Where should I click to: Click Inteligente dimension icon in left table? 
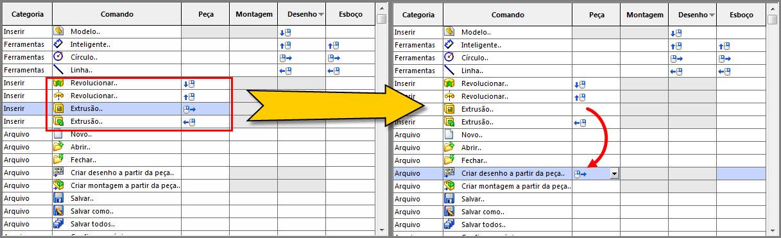[58, 44]
